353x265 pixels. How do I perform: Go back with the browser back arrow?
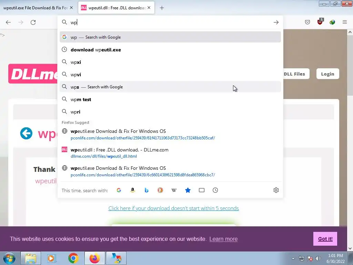pyautogui.click(x=8, y=22)
